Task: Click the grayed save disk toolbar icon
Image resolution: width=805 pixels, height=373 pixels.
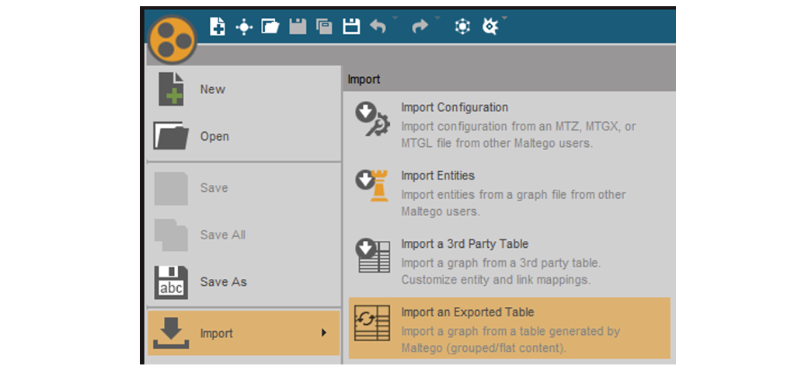Action: click(298, 26)
